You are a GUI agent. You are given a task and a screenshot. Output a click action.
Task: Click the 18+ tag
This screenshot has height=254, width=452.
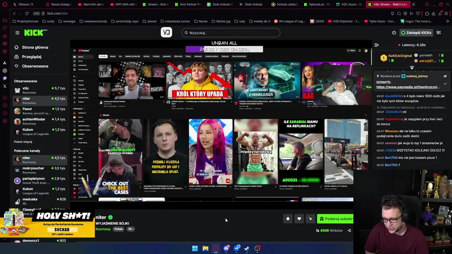(130, 229)
